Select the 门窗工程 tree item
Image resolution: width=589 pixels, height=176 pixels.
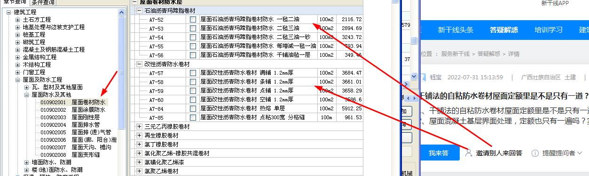pyautogui.click(x=34, y=72)
